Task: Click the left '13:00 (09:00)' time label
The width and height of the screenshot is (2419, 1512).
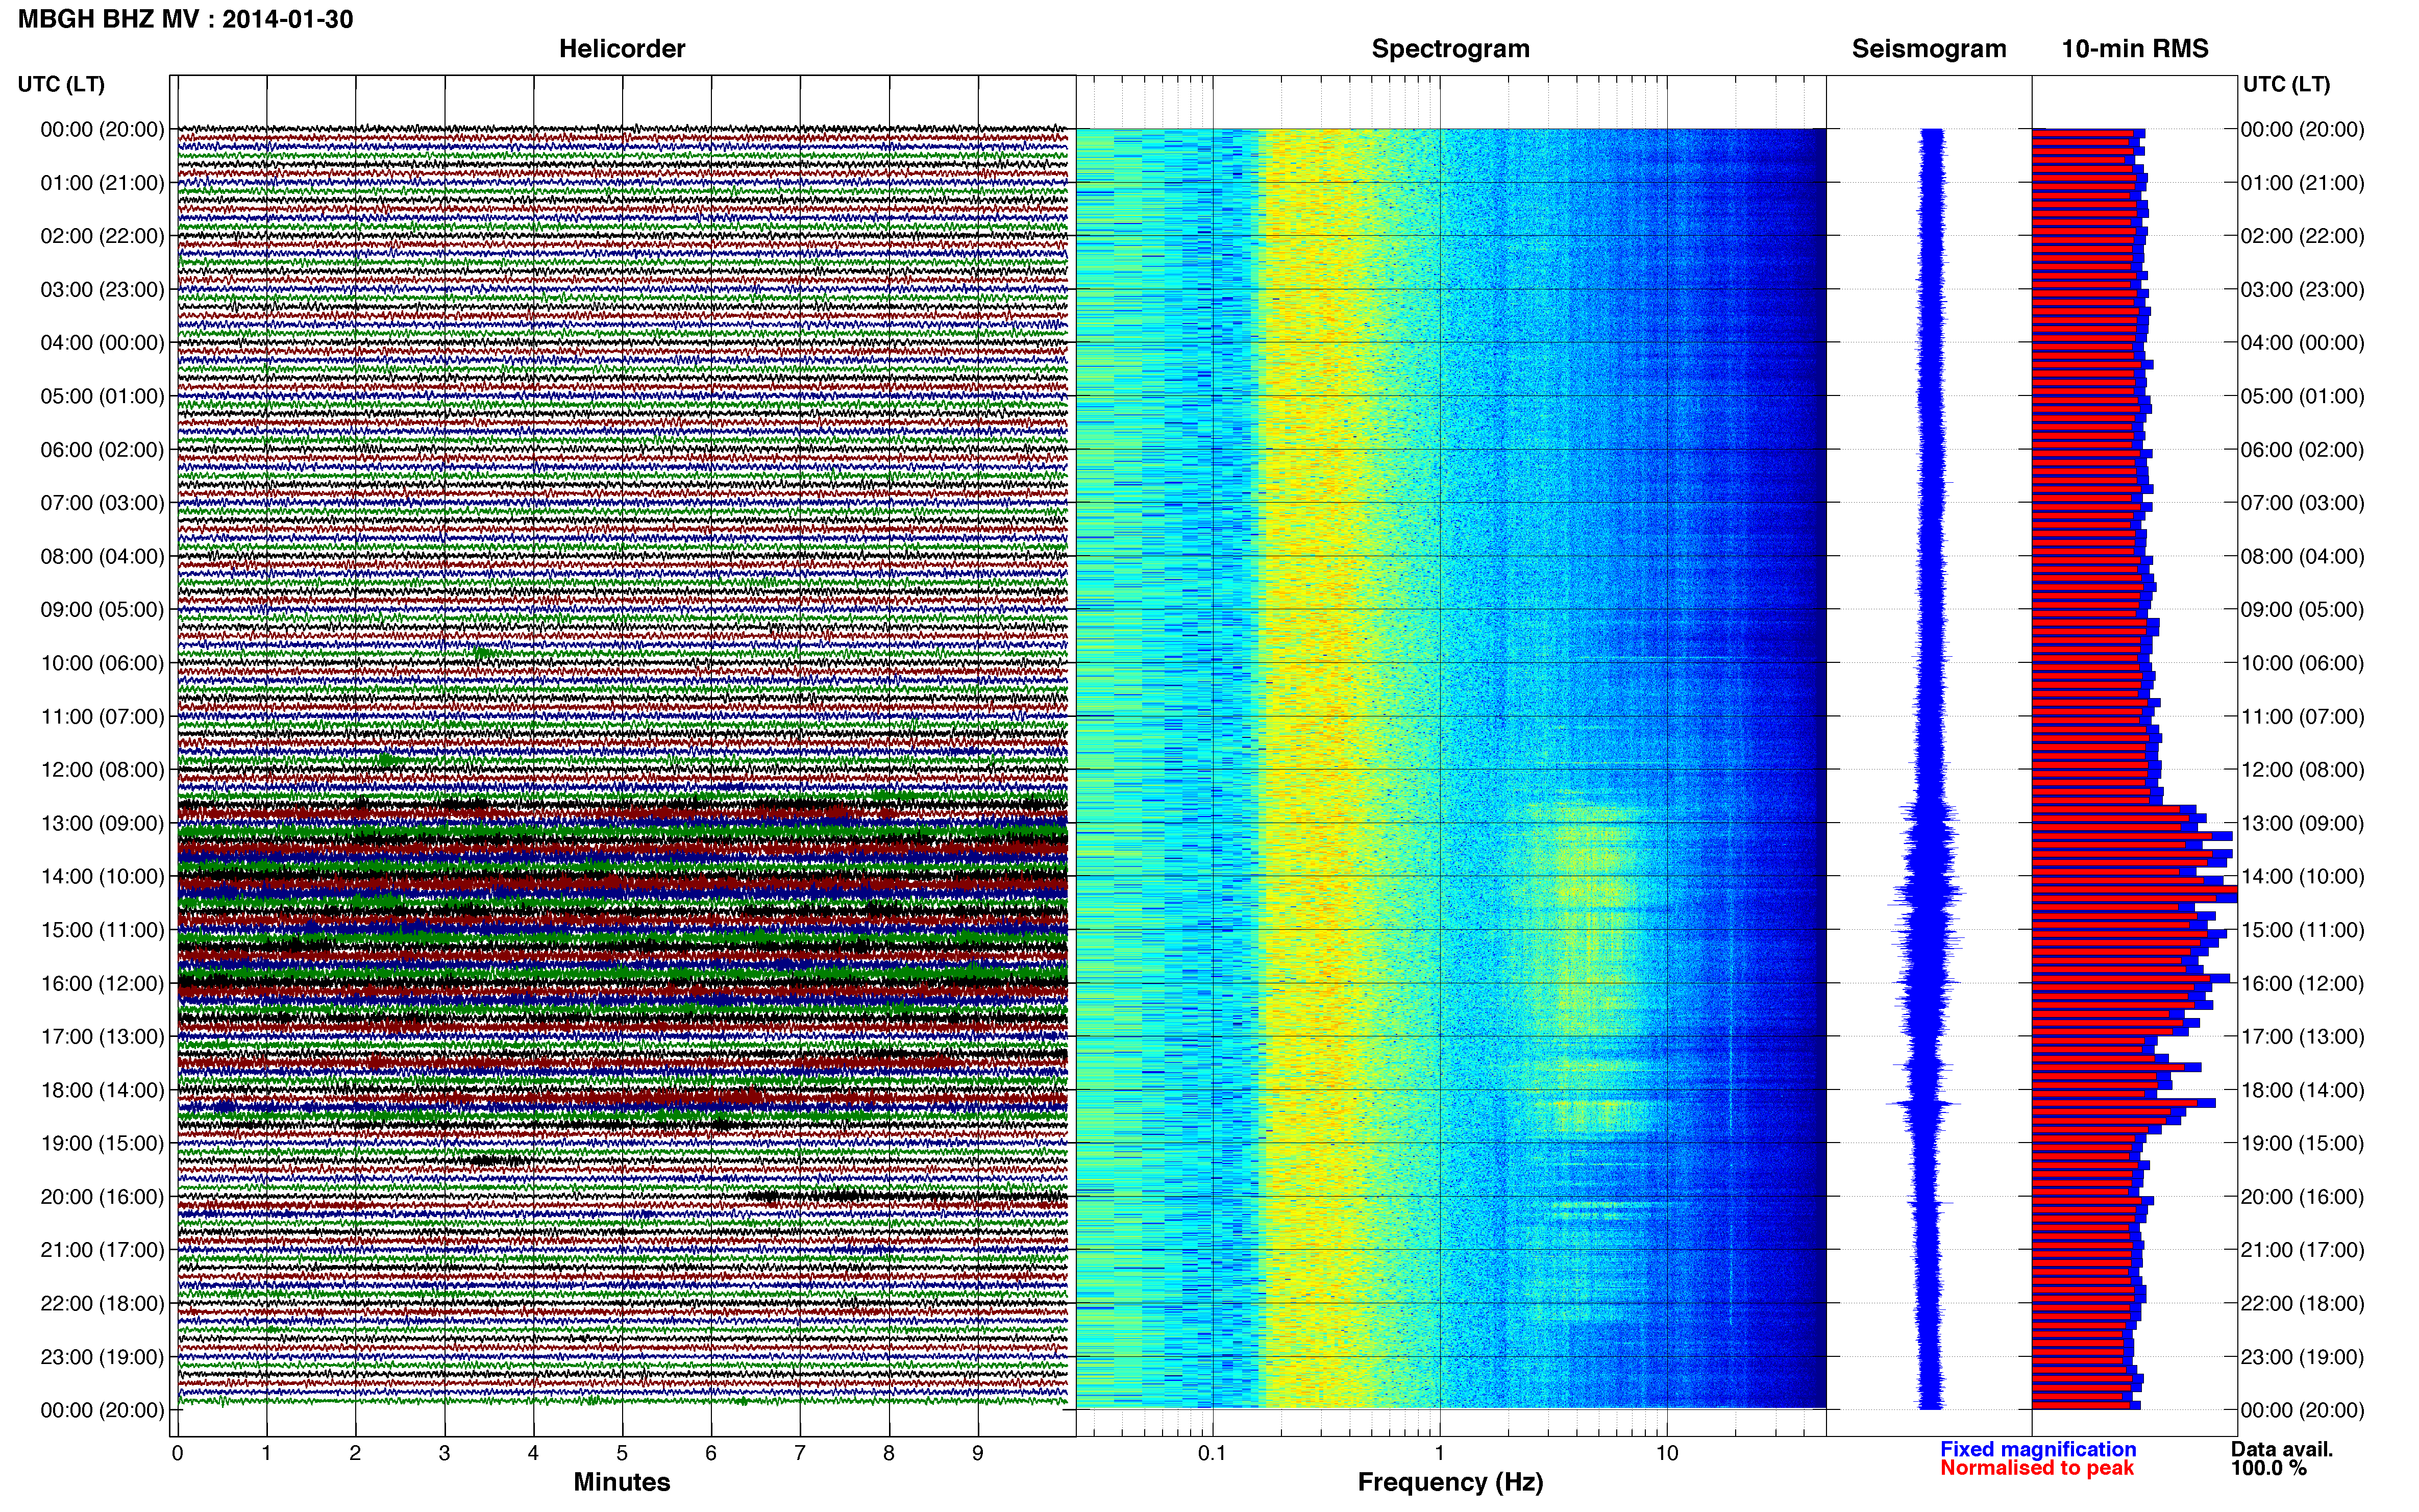Action: [x=102, y=823]
